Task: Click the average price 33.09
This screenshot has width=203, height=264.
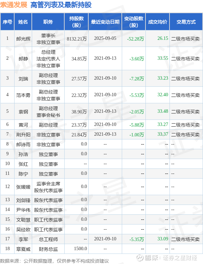Action: point(163,239)
